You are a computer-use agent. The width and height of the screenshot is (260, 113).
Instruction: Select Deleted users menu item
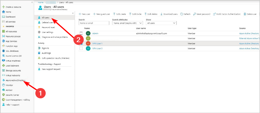click(x=48, y=22)
